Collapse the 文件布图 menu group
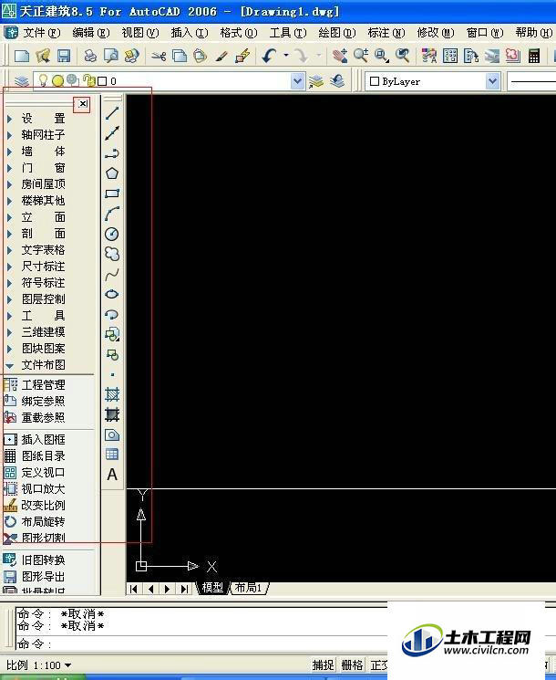This screenshot has width=556, height=680. point(44,365)
